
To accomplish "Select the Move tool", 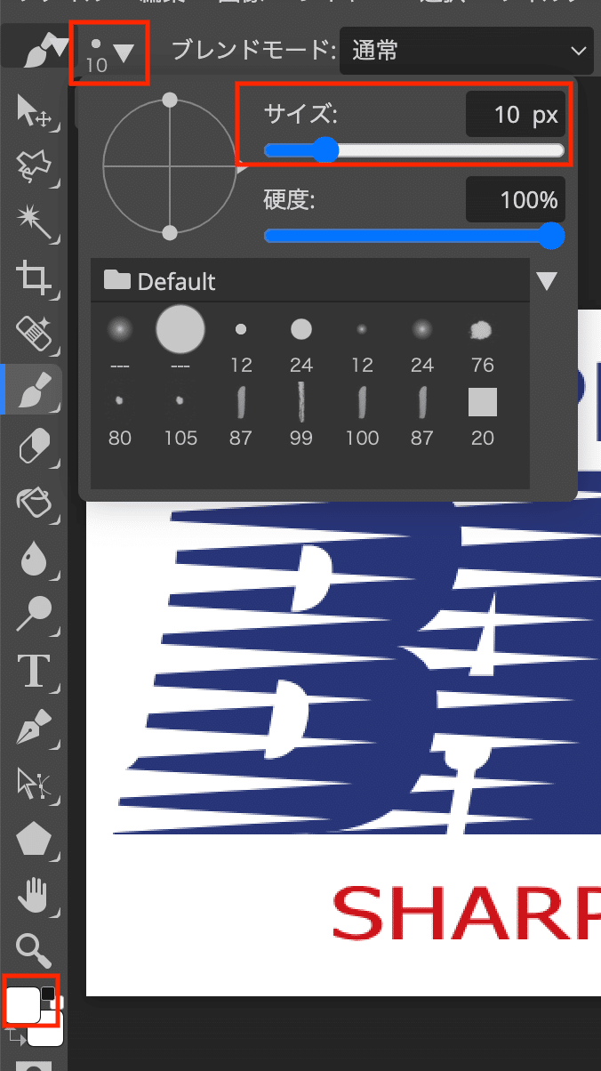I will pyautogui.click(x=34, y=111).
